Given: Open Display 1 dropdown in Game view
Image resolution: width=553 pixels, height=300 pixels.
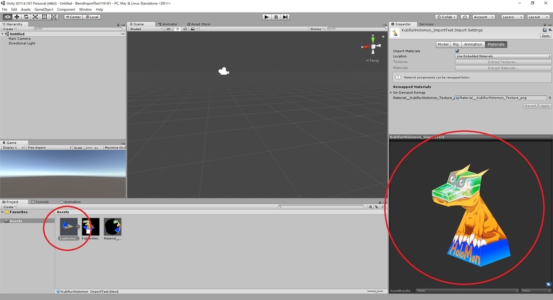Looking at the screenshot, I should (13, 148).
